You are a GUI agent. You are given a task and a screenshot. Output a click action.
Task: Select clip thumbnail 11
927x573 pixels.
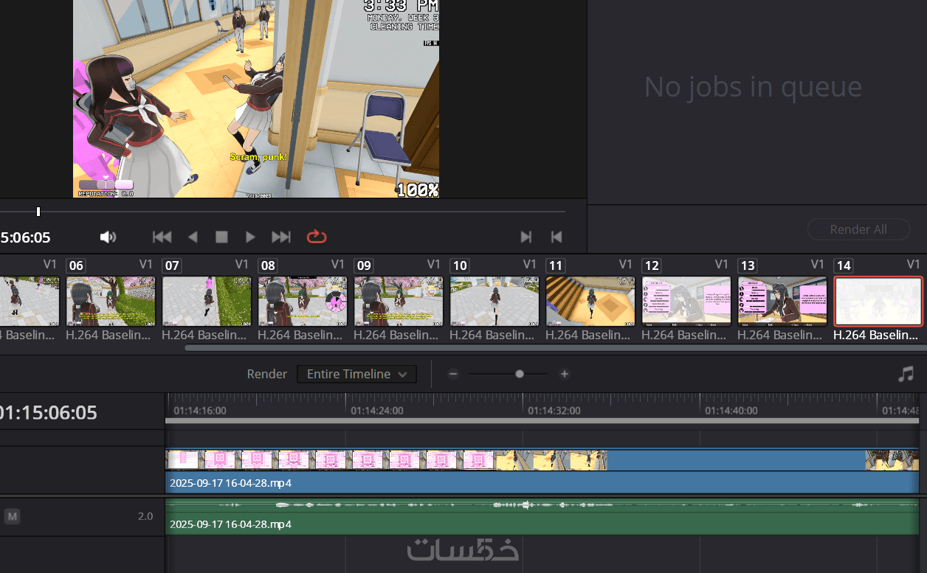point(590,302)
